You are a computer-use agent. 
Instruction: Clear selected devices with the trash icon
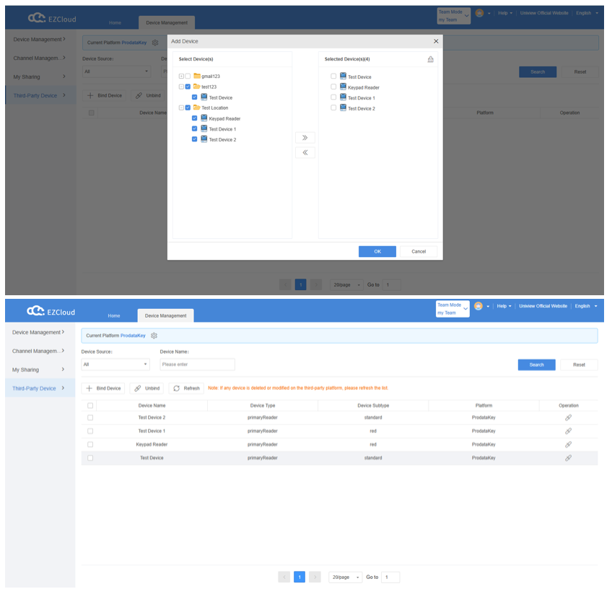(430, 59)
